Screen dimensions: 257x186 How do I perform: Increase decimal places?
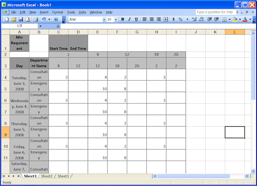[x=194, y=19]
